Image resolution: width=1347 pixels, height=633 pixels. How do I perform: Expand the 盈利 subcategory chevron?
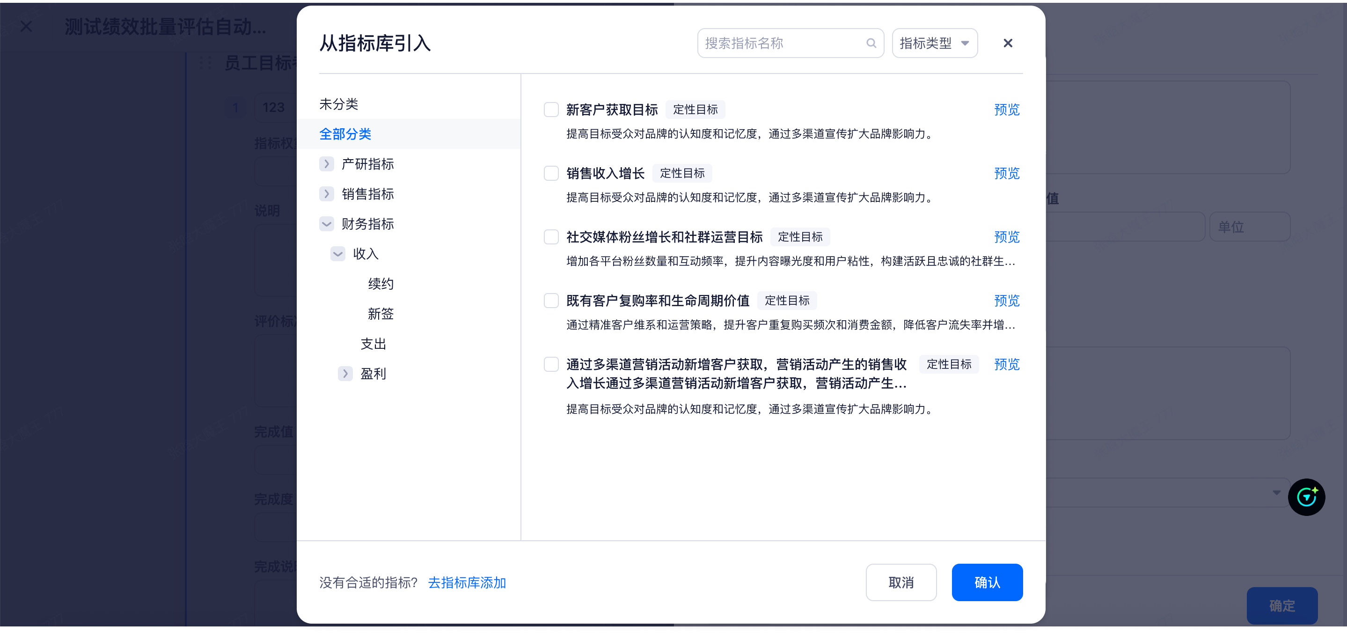point(345,374)
